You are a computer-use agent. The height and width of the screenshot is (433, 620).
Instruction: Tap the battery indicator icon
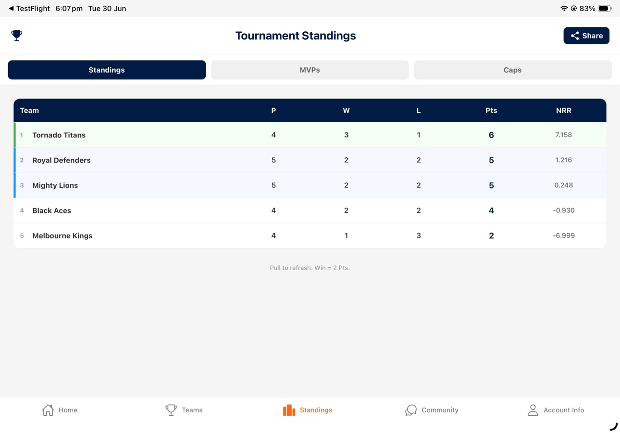coord(605,9)
